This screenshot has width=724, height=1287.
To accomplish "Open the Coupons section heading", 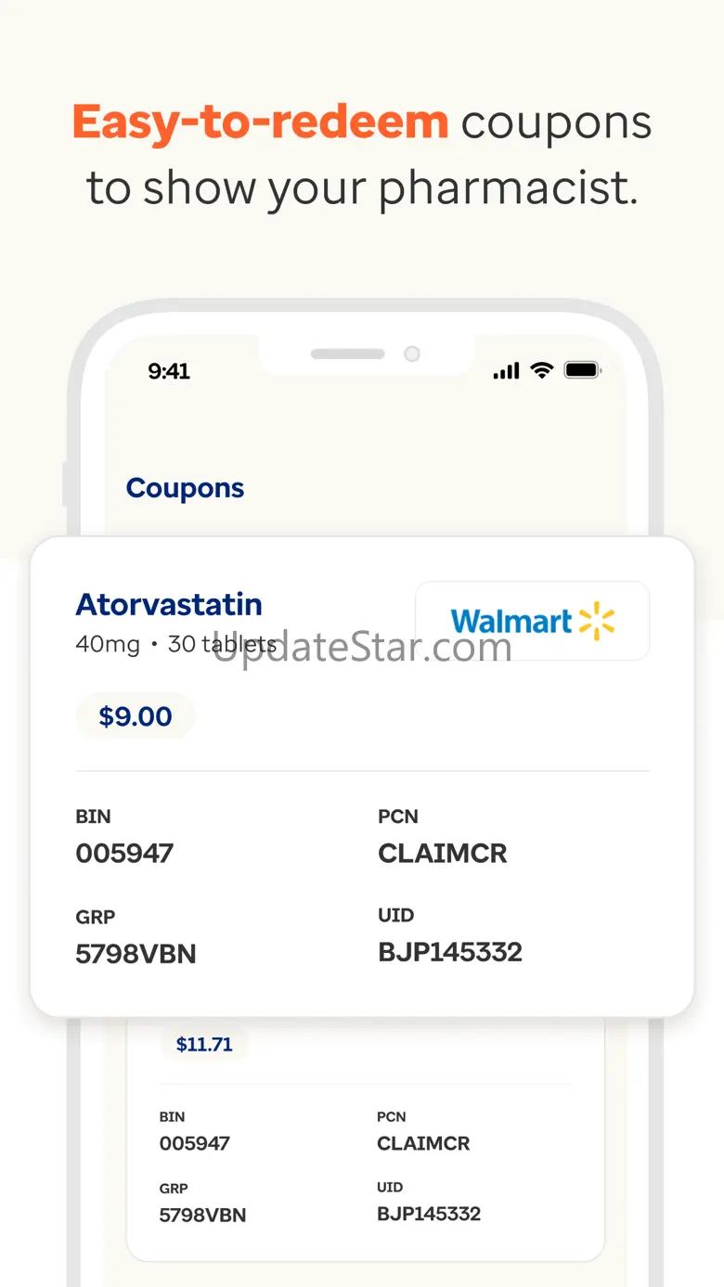I will 185,488.
